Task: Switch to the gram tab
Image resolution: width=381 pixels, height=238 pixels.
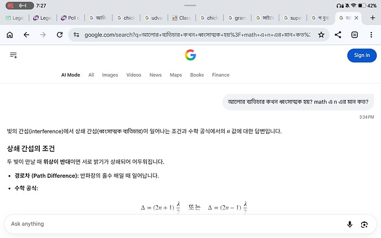Action: [x=237, y=18]
